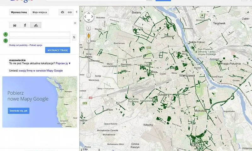
Task: Collapse the side panel with arrow
Action: 76,12
